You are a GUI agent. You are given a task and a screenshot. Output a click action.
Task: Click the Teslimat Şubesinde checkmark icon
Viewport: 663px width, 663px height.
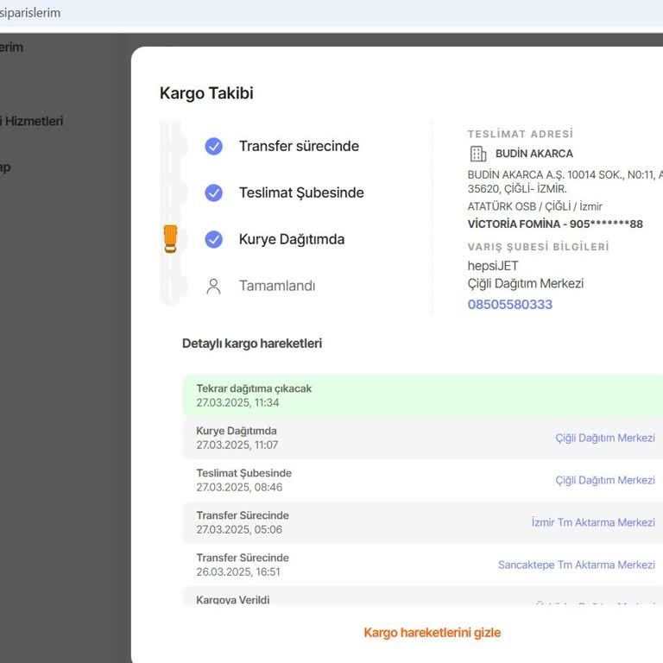214,193
